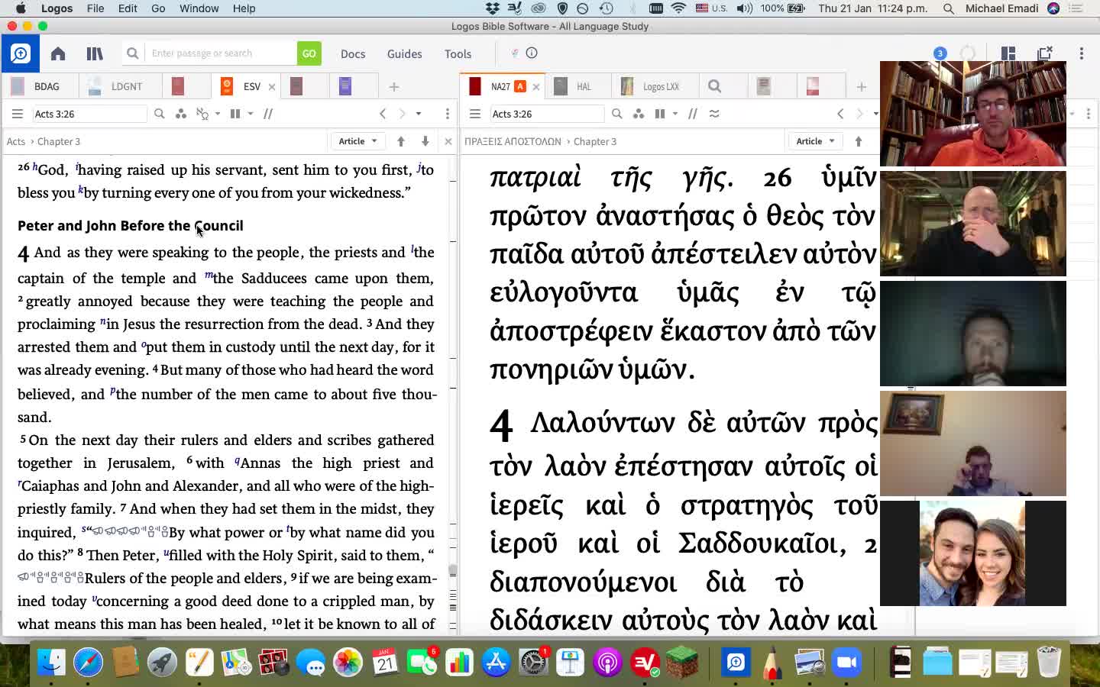Expand the ESV Article navigation dropdown
This screenshot has width=1100, height=687.
(357, 141)
